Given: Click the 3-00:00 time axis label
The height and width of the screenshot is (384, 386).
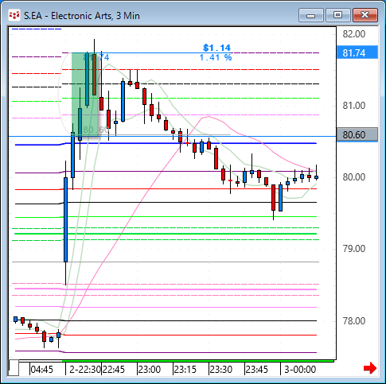Looking at the screenshot, I should point(300,369).
